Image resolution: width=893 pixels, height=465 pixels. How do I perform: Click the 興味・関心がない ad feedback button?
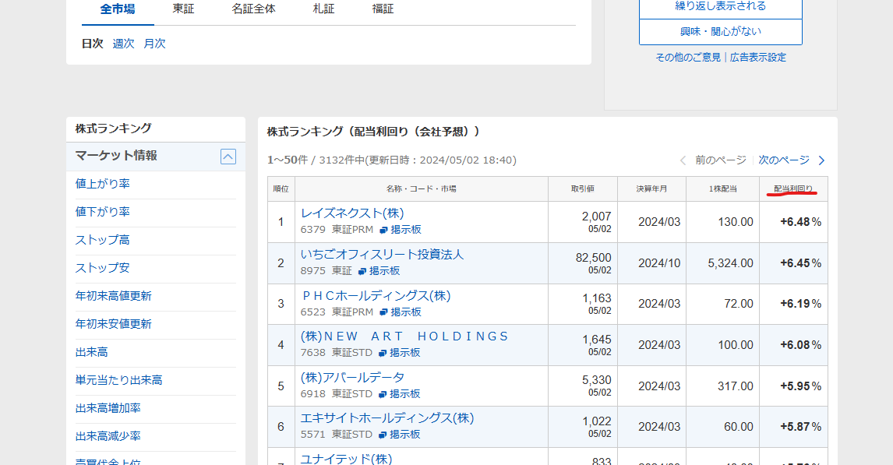[721, 32]
